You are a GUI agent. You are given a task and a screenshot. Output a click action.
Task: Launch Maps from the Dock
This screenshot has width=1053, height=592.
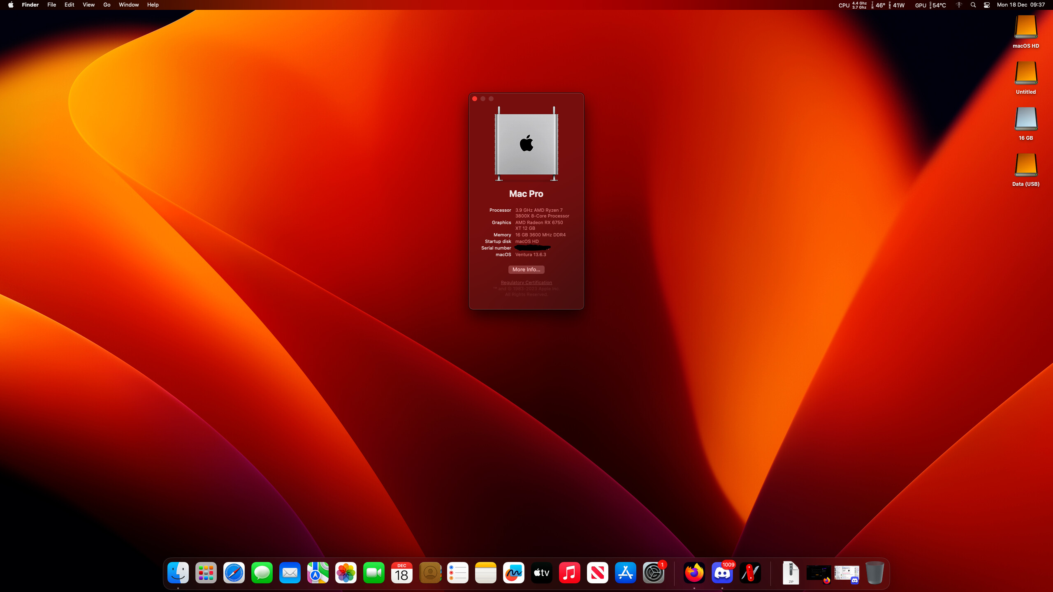click(x=318, y=573)
